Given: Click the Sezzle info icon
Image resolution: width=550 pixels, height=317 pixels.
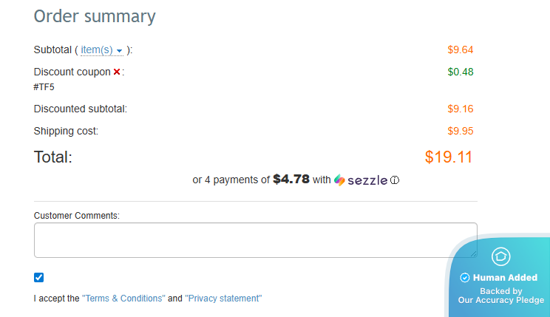Looking at the screenshot, I should coord(395,180).
